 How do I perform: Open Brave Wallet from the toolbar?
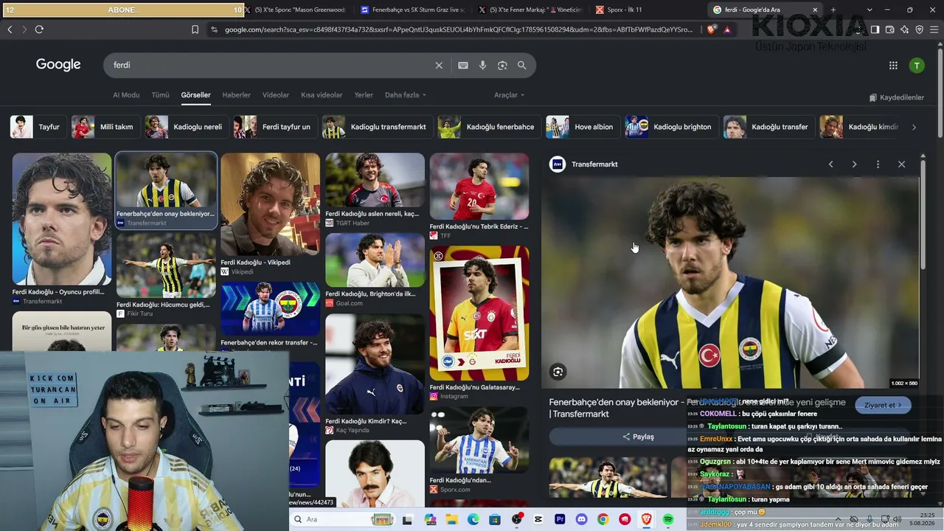click(889, 29)
